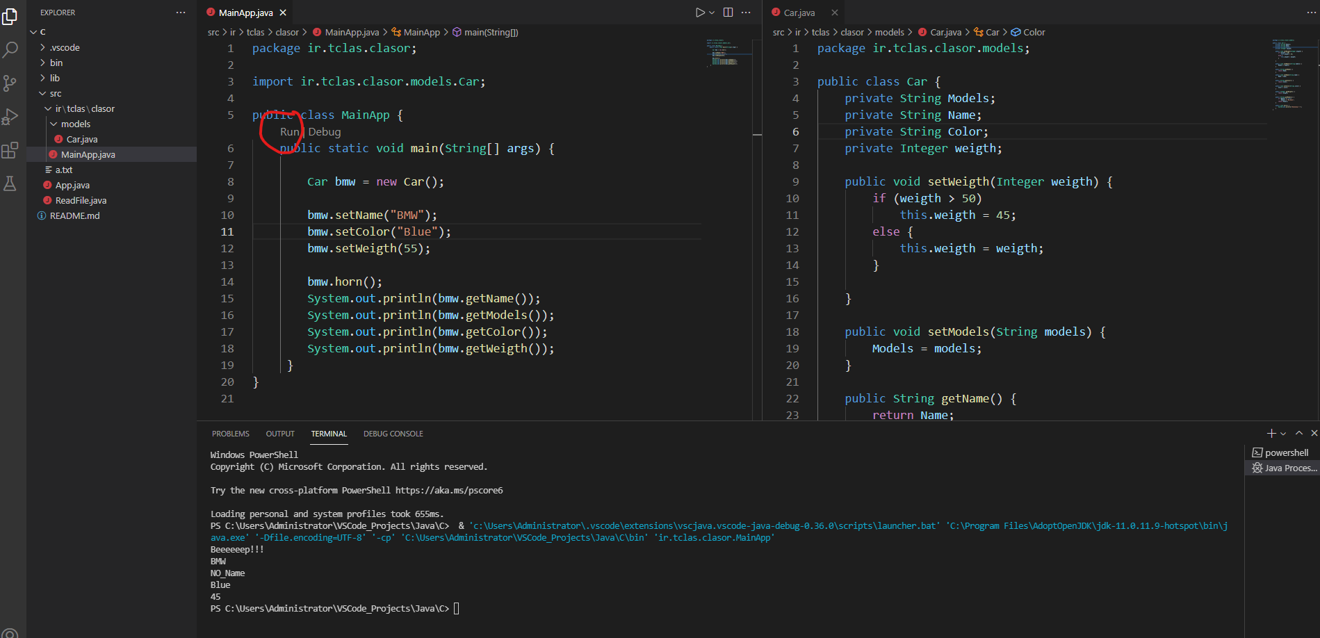The height and width of the screenshot is (638, 1320).
Task: Open the Search view in activity bar
Action: pyautogui.click(x=10, y=50)
